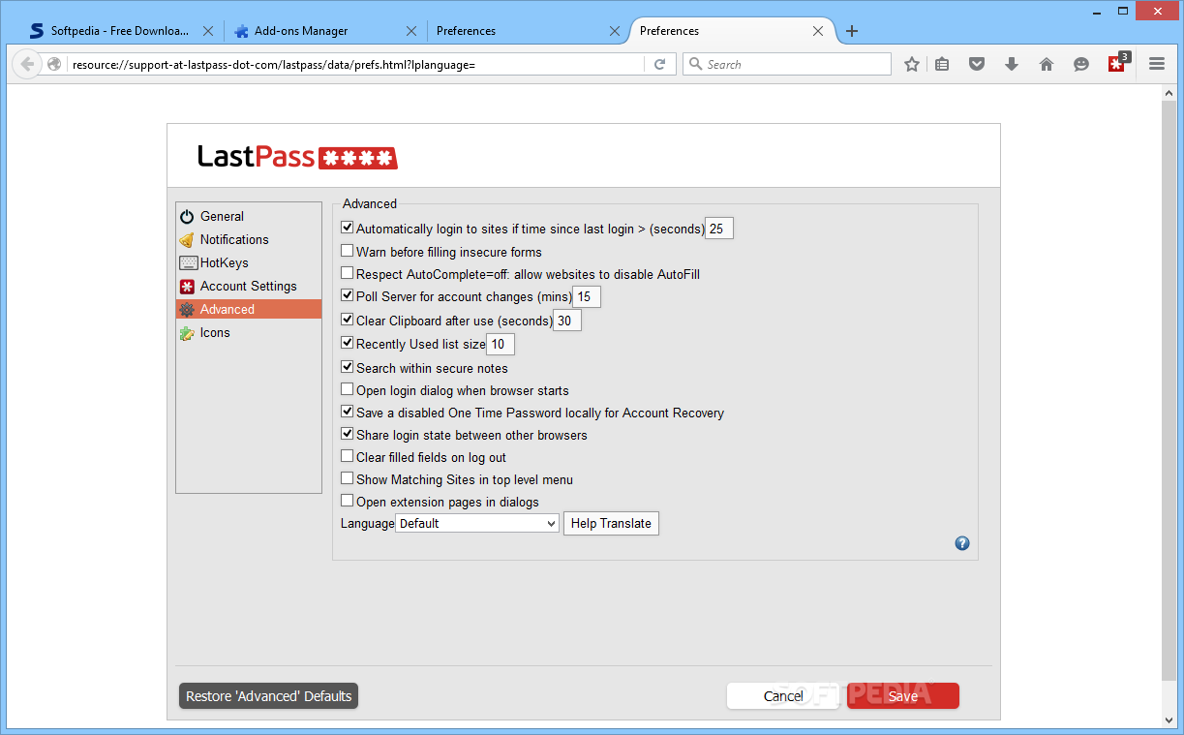Enable Respect AutoComplete=off checkbox

click(348, 273)
